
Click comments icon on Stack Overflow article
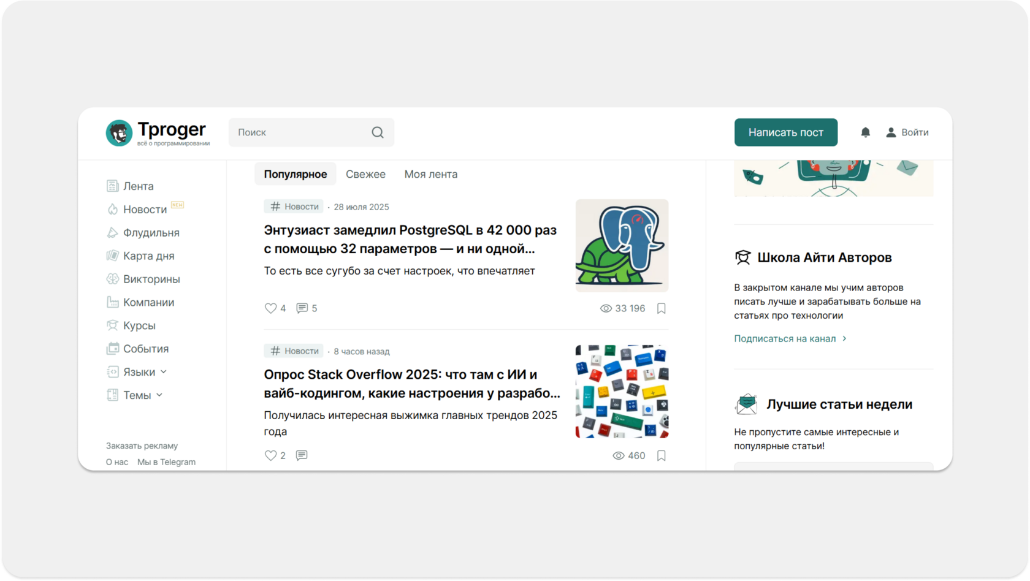(302, 455)
